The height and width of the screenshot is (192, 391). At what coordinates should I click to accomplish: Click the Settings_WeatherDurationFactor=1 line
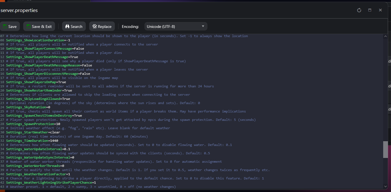(x=38, y=174)
